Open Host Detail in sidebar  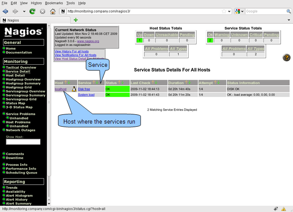pyautogui.click(x=15, y=75)
